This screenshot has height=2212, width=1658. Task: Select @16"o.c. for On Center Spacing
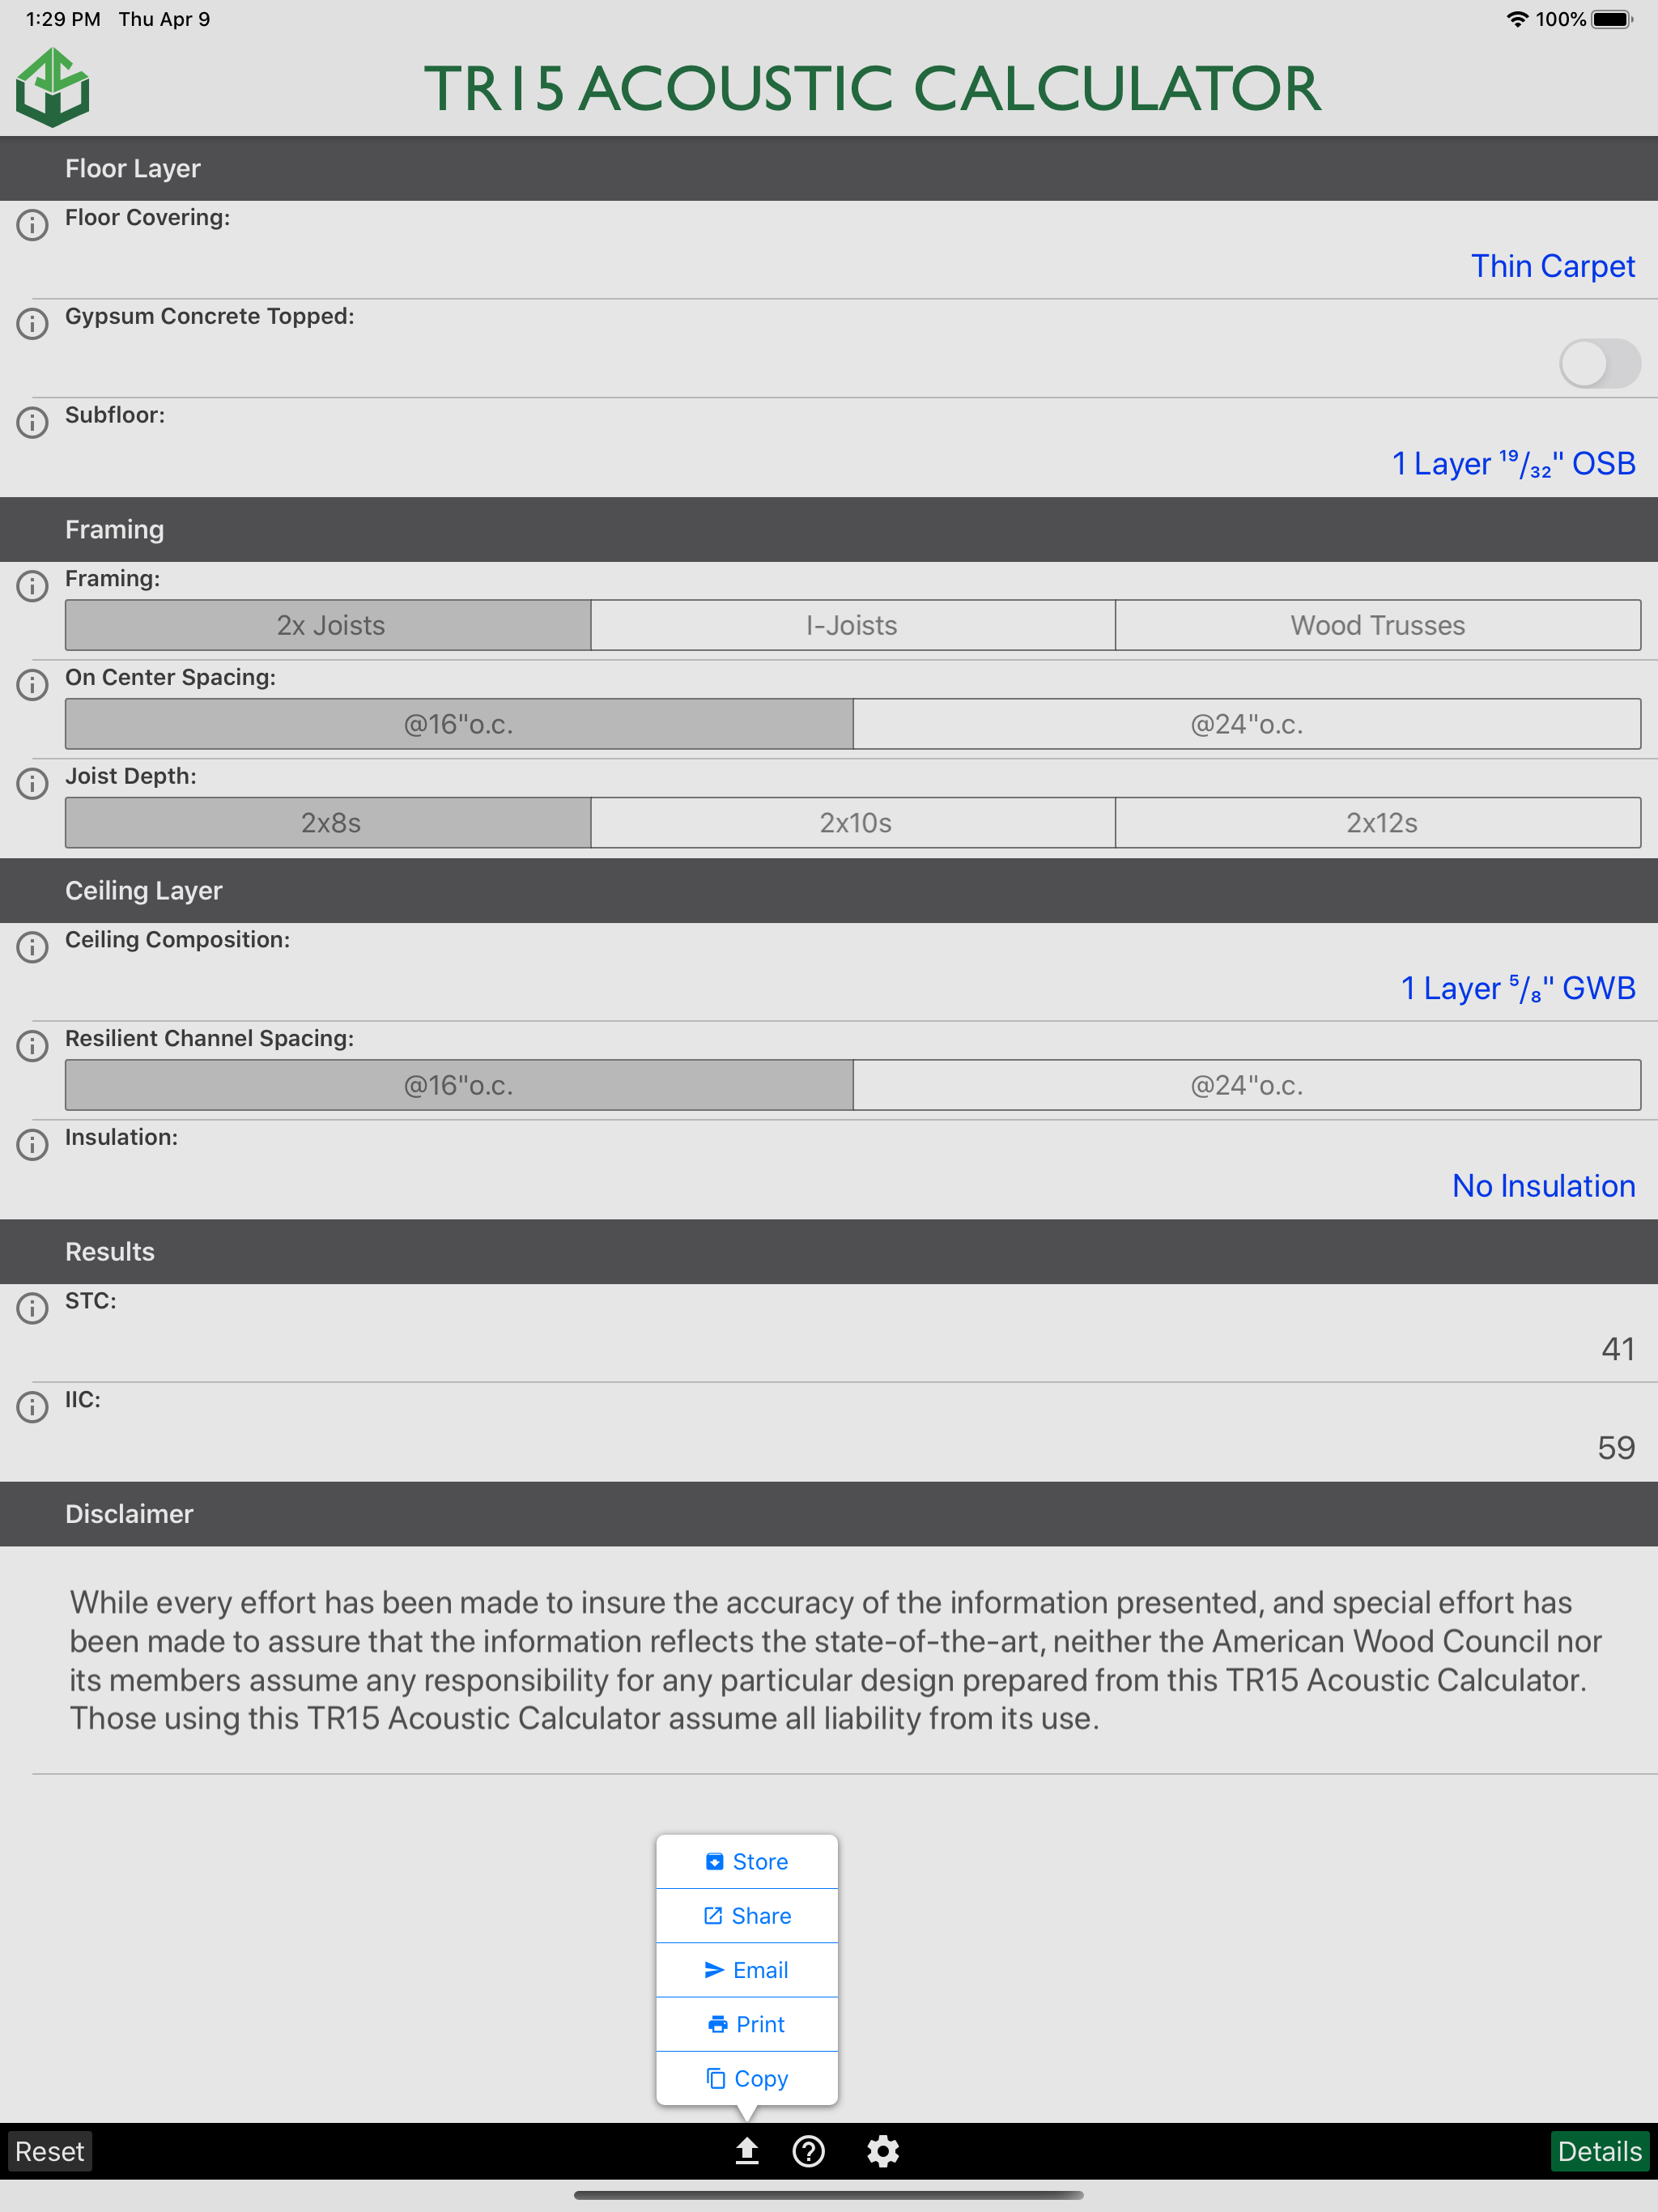(459, 724)
